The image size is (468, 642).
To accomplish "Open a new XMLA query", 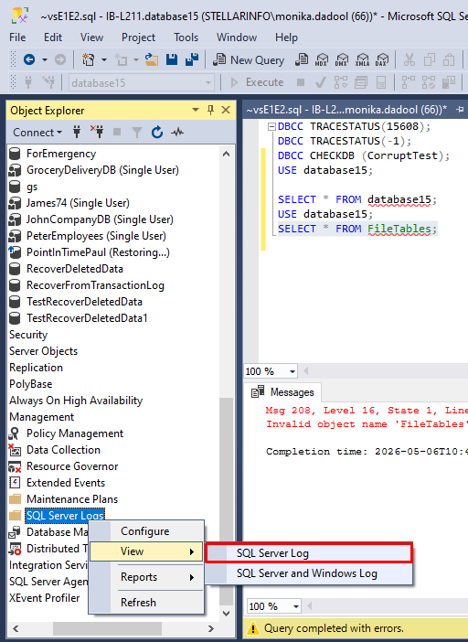I will point(362,59).
